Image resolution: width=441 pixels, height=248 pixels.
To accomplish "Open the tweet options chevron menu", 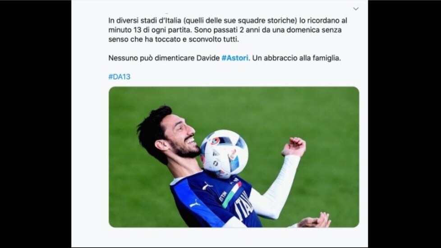I will tap(356, 9).
